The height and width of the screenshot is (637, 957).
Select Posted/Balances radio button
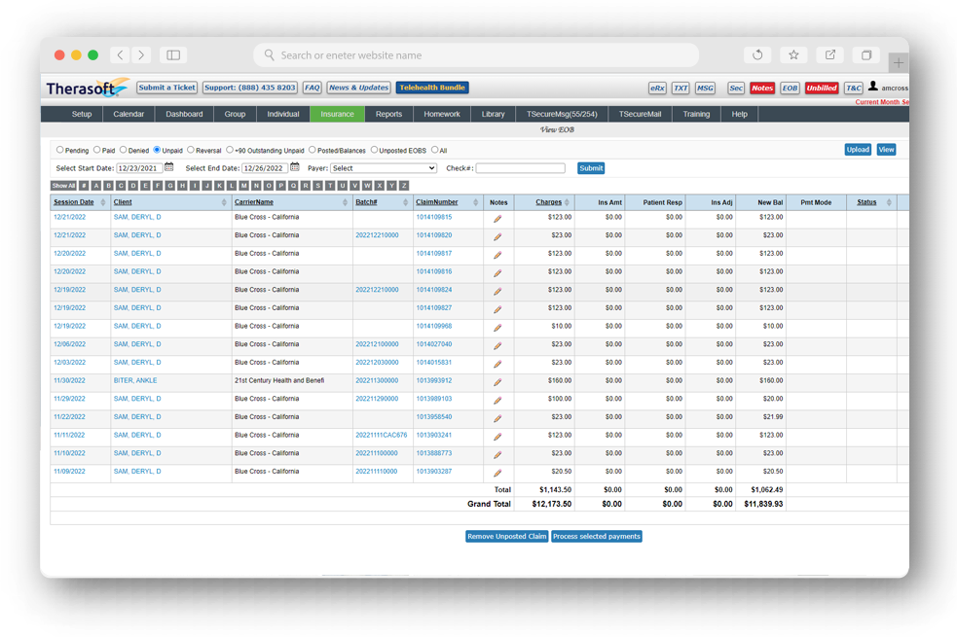312,150
